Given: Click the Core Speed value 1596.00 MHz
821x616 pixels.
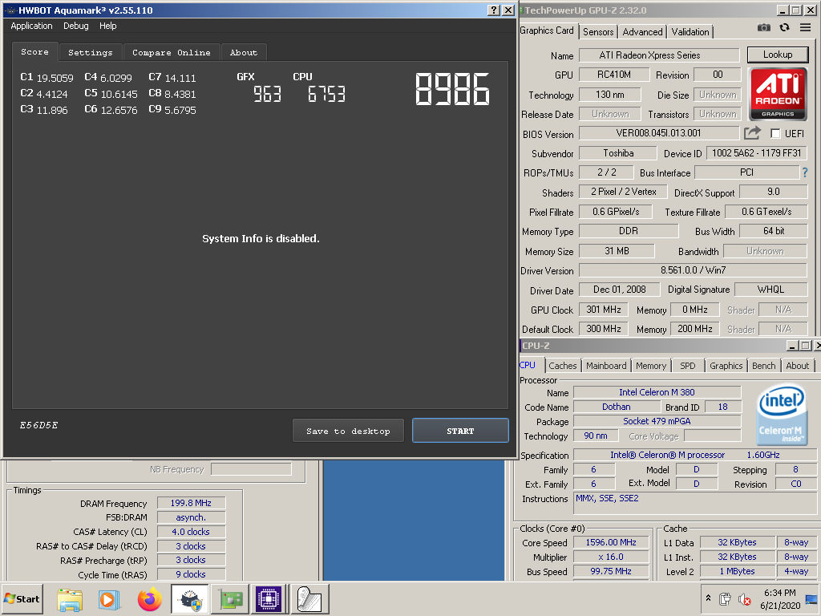Looking at the screenshot, I should pyautogui.click(x=611, y=543).
